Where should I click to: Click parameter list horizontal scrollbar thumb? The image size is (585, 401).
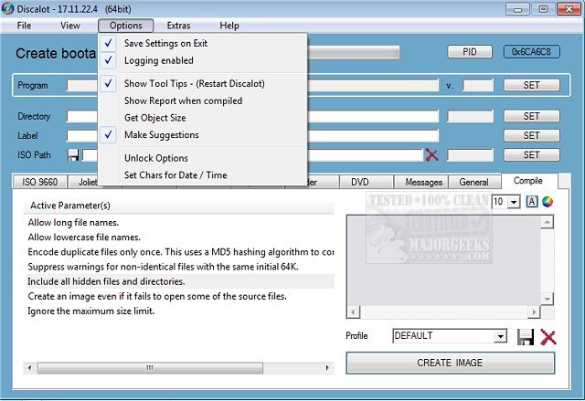150,368
